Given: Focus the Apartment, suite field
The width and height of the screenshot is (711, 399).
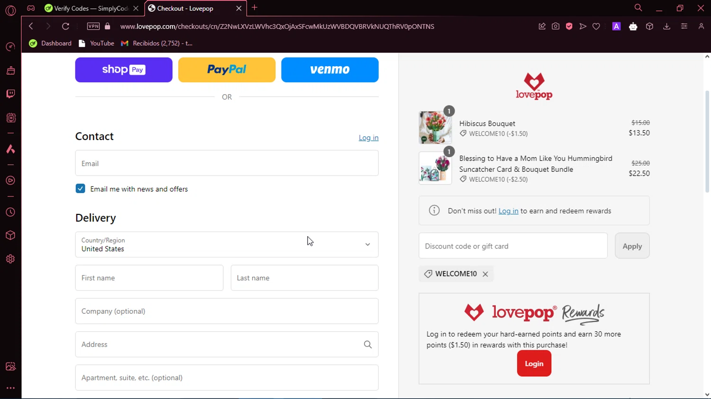Looking at the screenshot, I should coord(227,378).
